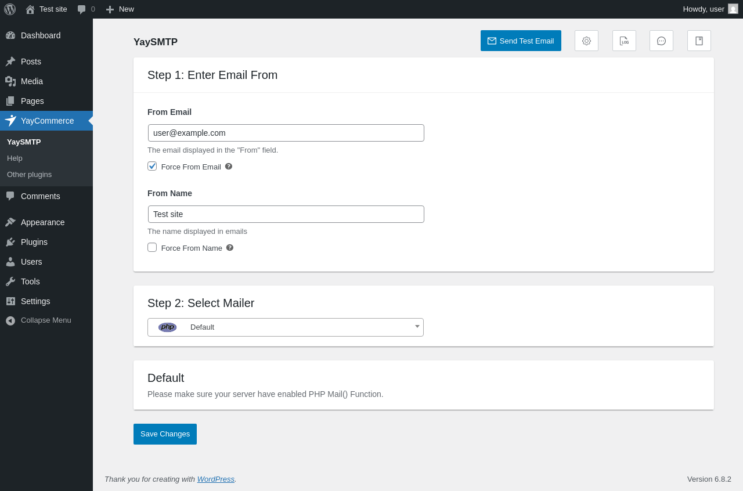Open Users menu label
Viewport: 743px width, 491px height.
point(31,262)
